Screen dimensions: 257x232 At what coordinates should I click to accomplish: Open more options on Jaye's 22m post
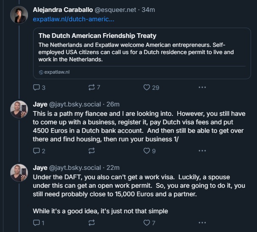202,223
